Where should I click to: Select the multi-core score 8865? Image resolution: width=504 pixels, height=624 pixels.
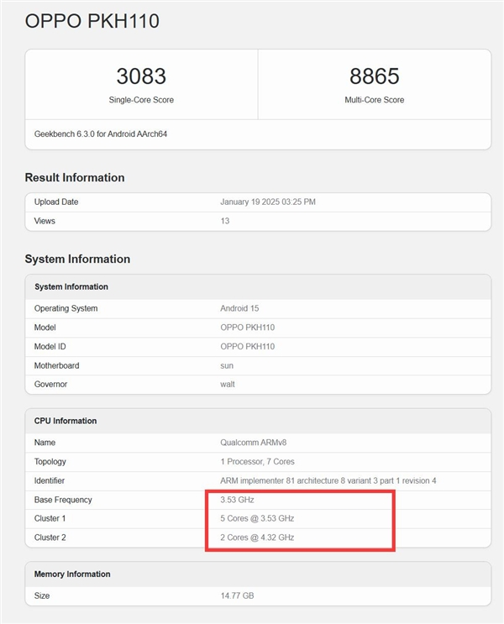click(x=375, y=76)
